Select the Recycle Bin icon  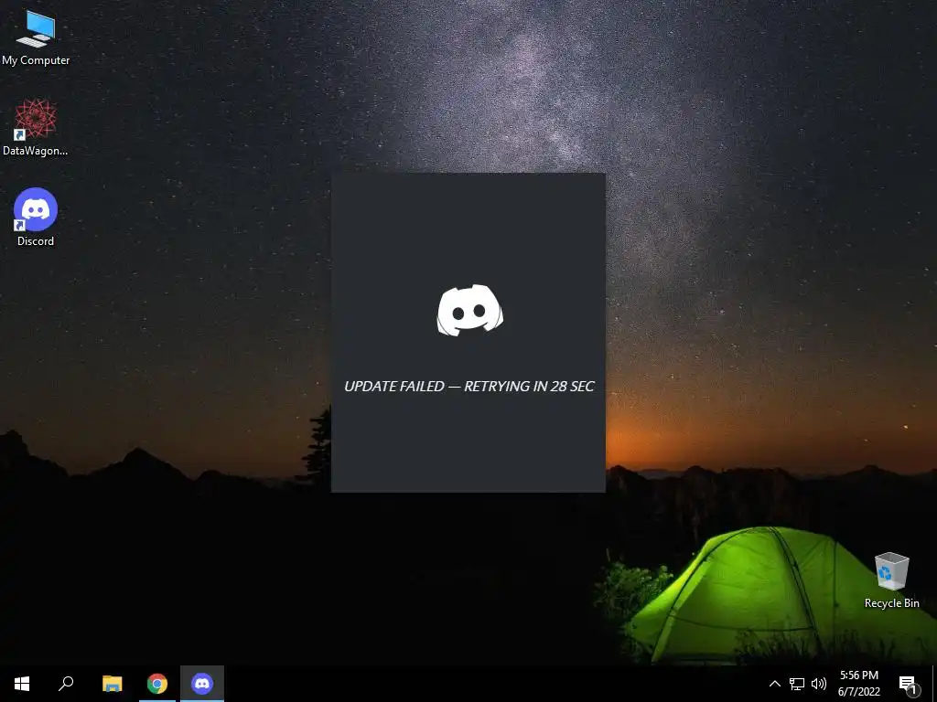(891, 580)
